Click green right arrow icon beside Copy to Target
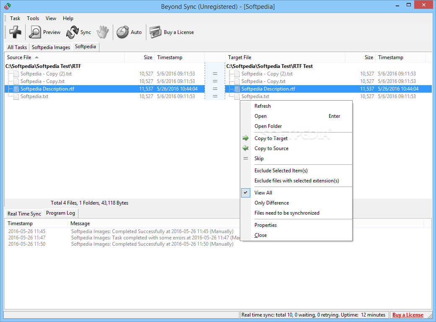Image resolution: width=436 pixels, height=322 pixels. click(246, 138)
